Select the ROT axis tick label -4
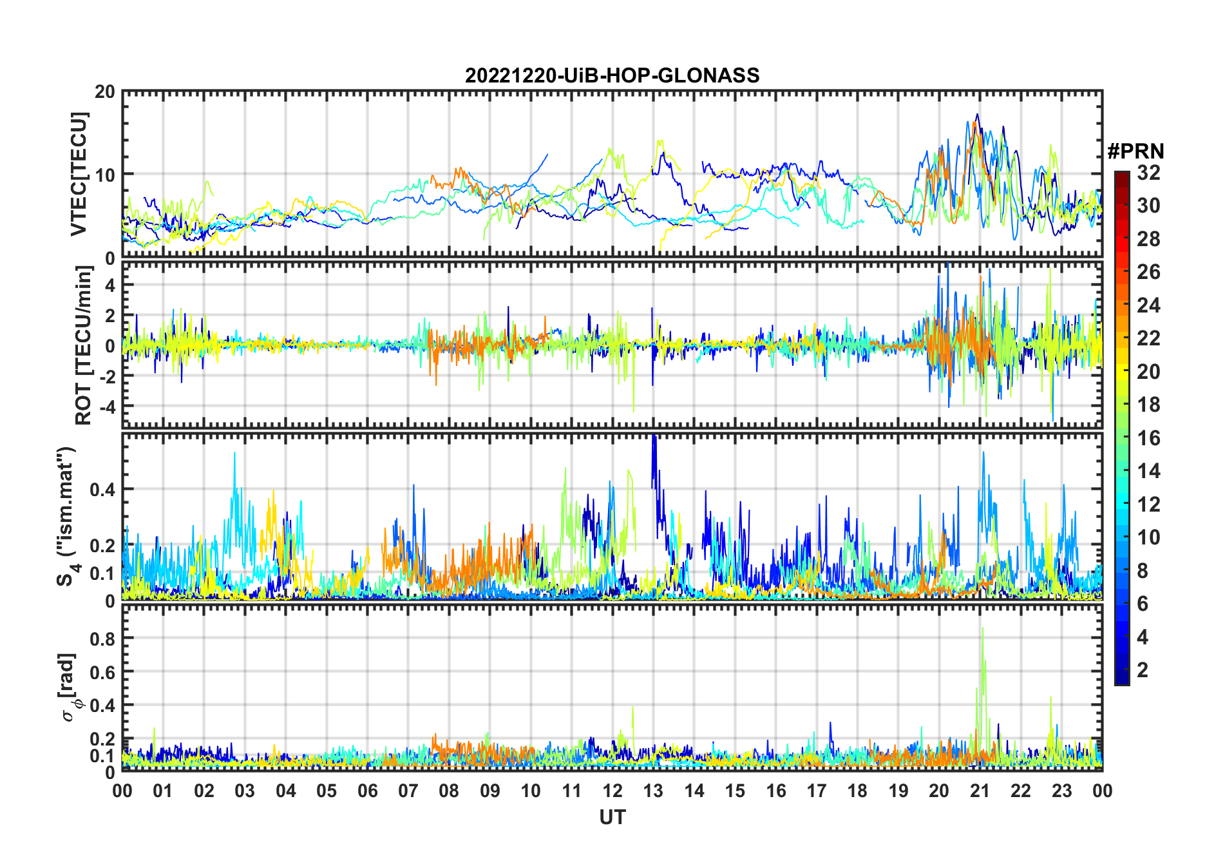 point(106,406)
